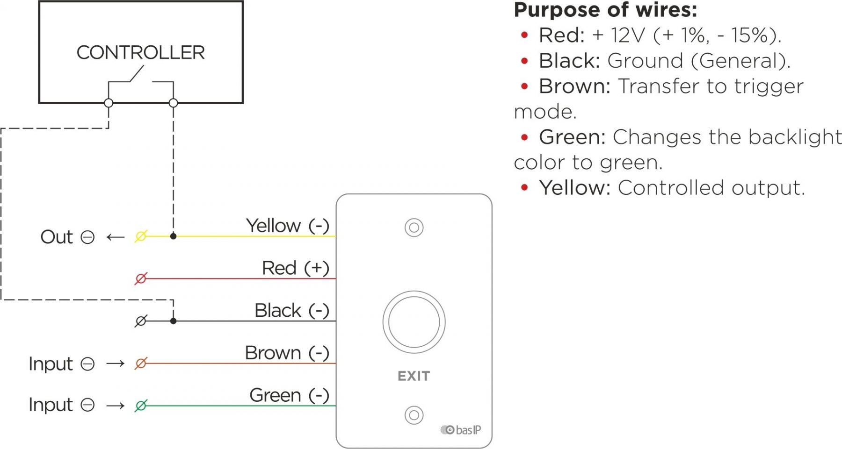
Task: Click the top mounting screw on panel
Action: [x=414, y=228]
